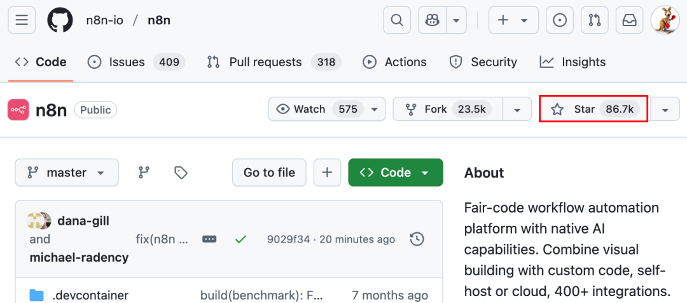
Task: Expand the Fork options dropdown arrow
Action: pos(517,109)
